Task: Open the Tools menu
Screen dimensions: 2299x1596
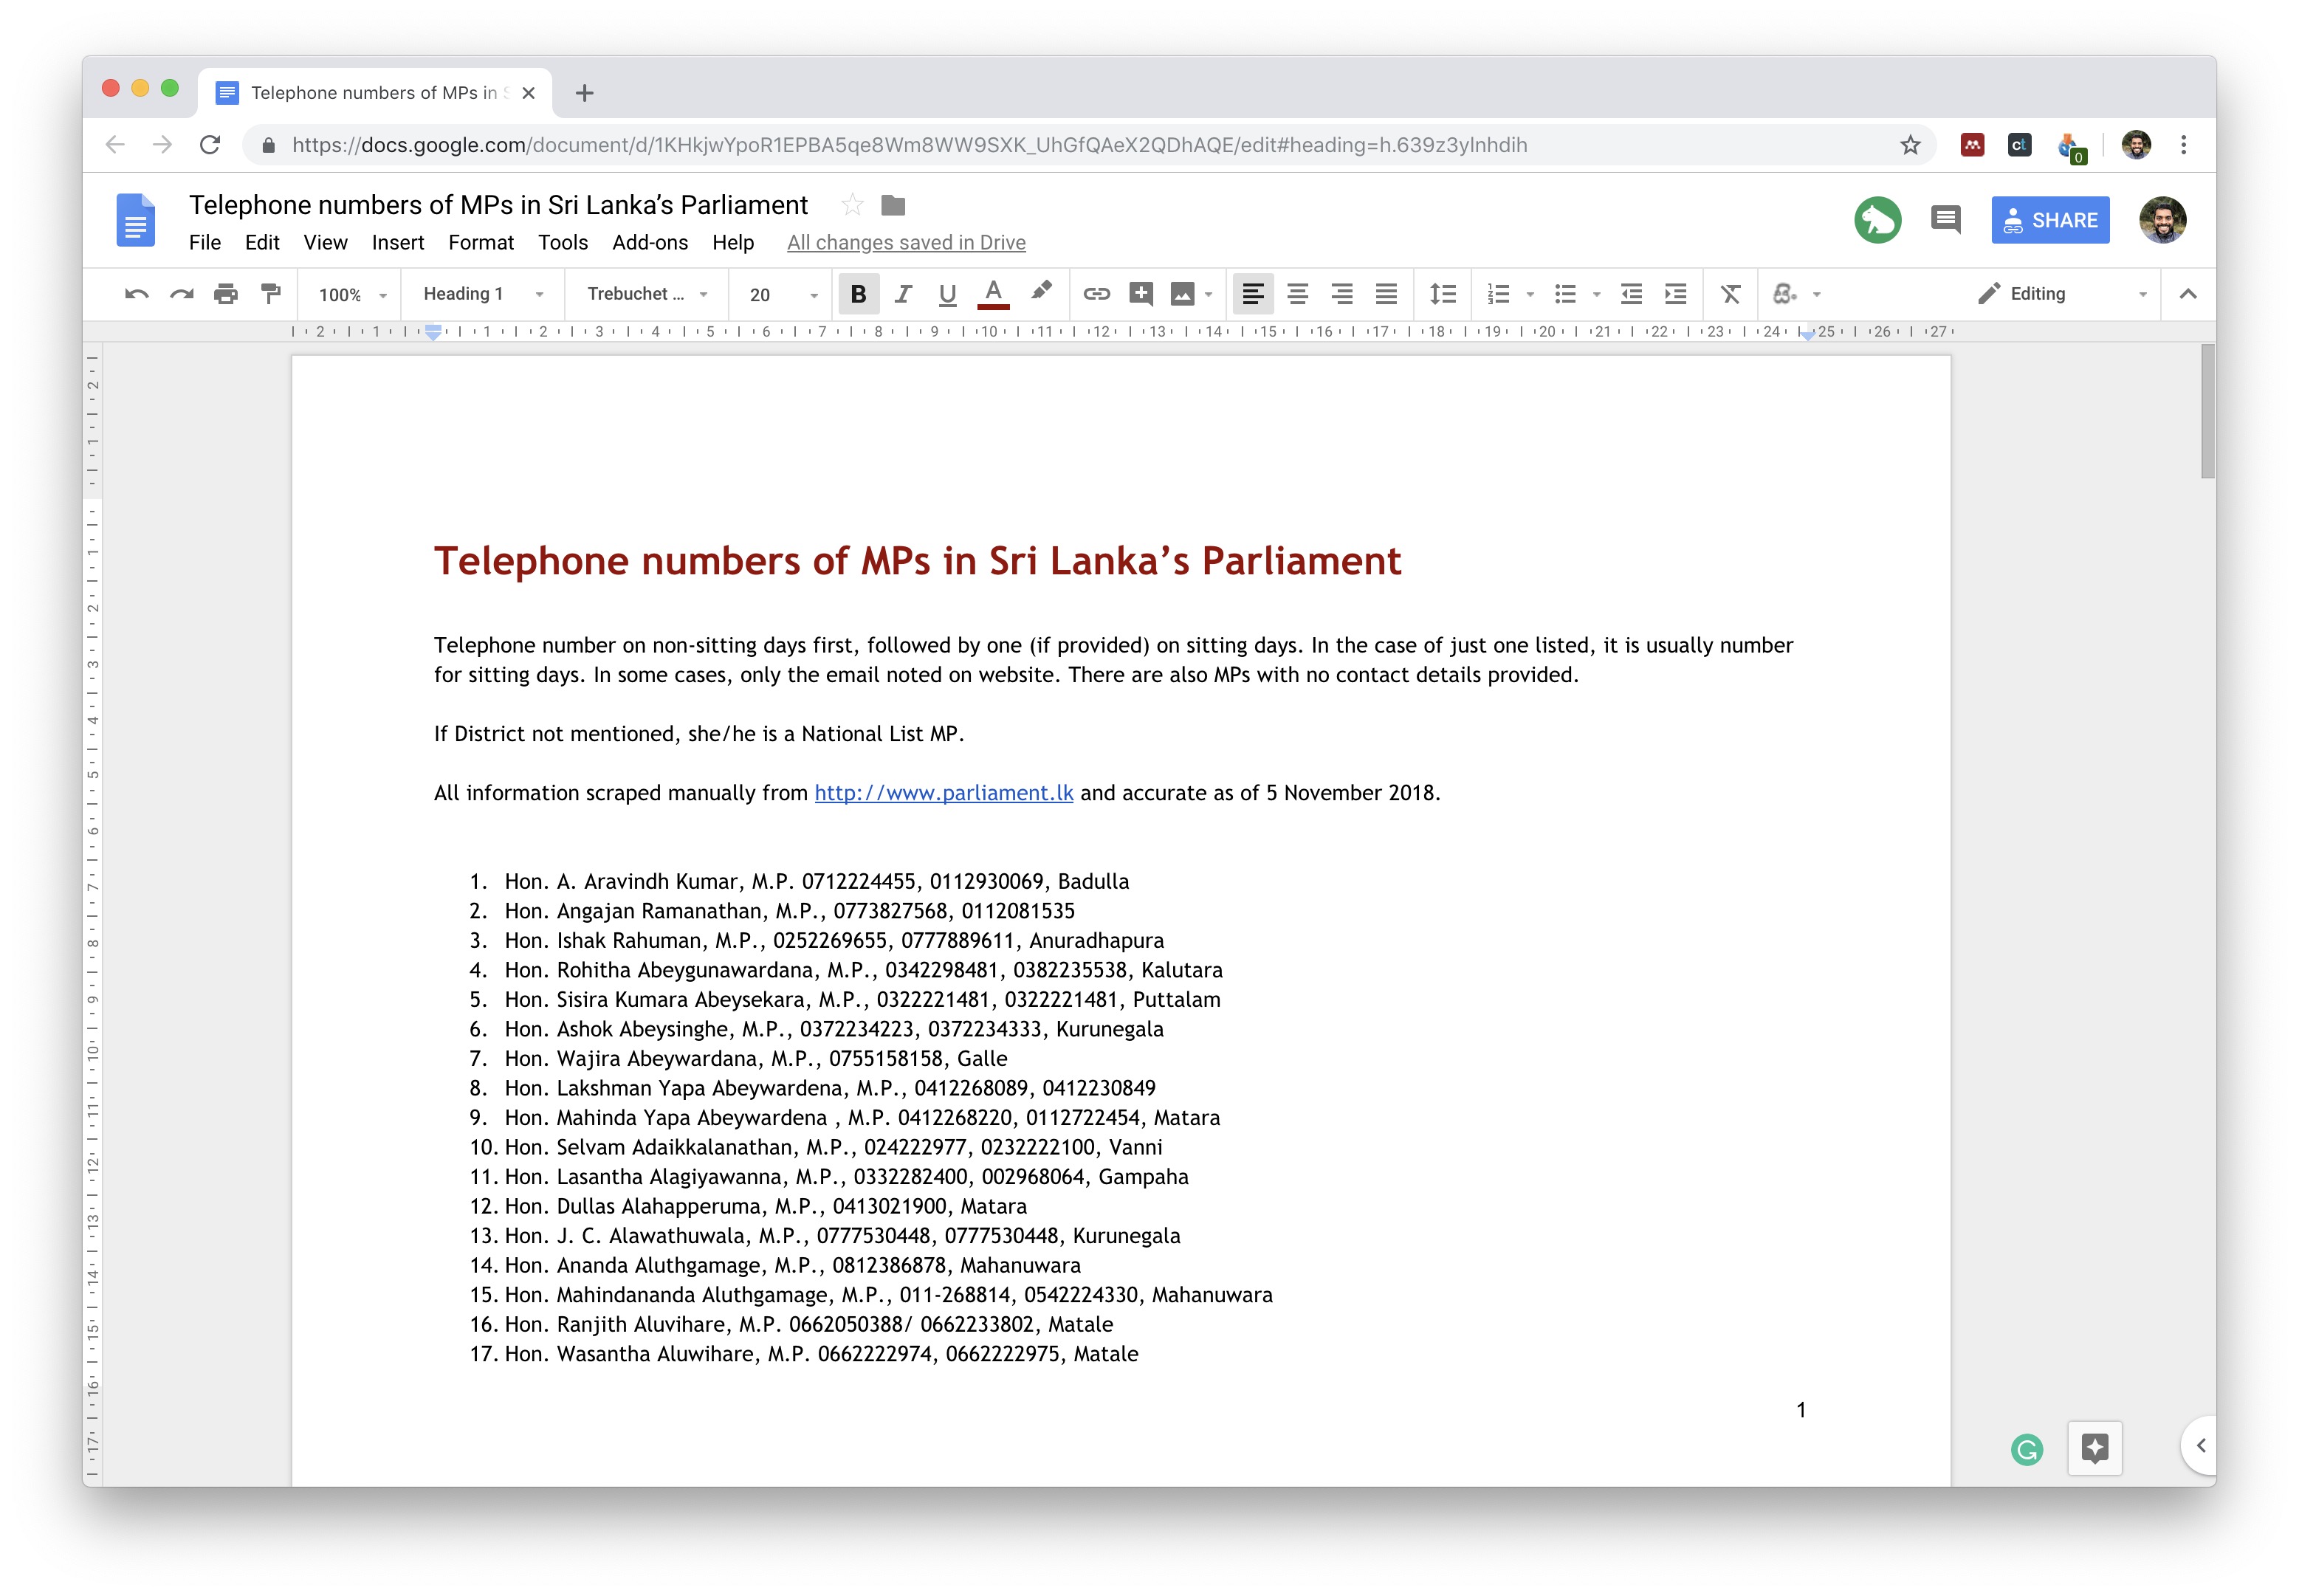Action: (x=563, y=243)
